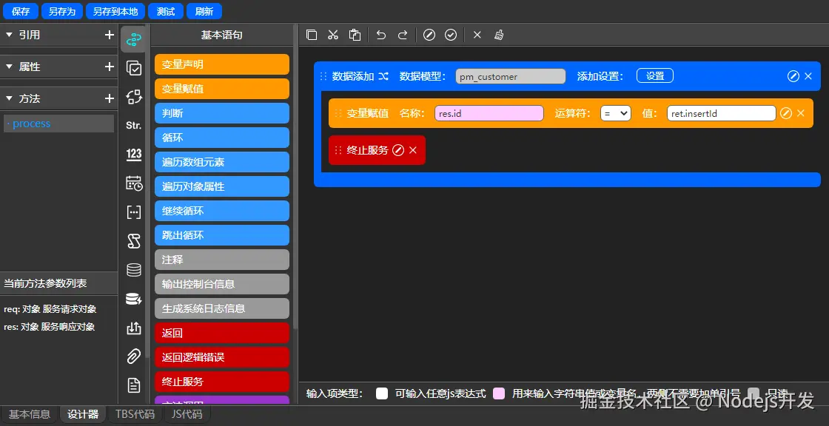Open the database operations panel icon
Image resolution: width=829 pixels, height=426 pixels.
pos(133,269)
